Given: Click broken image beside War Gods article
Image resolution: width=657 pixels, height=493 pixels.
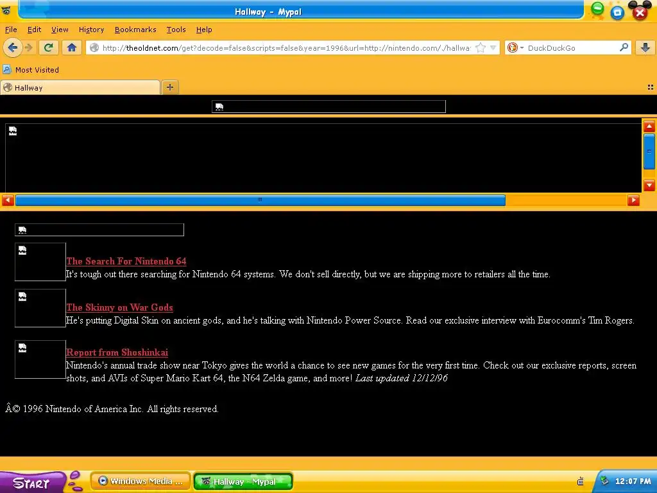Looking at the screenshot, I should [40, 307].
